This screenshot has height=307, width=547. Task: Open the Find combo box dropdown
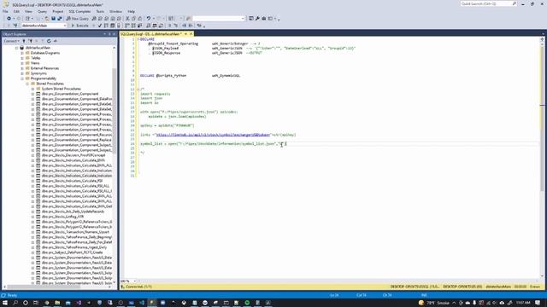243,19
